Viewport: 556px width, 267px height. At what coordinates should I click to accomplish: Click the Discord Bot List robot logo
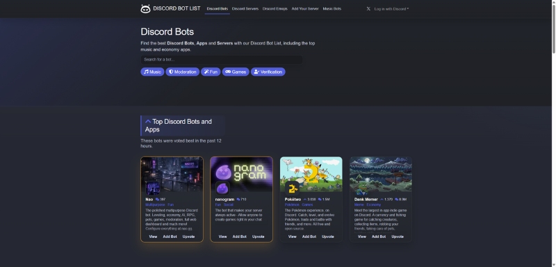[145, 9]
